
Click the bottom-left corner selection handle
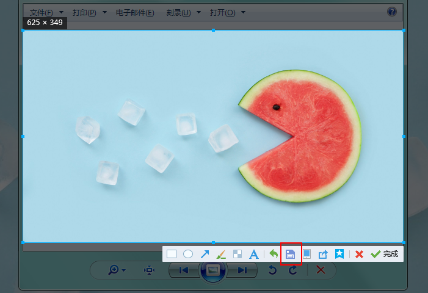tap(23, 242)
